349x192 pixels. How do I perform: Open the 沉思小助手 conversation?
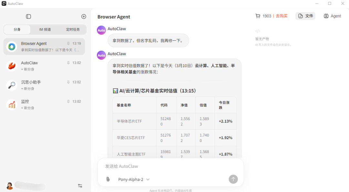click(x=44, y=85)
